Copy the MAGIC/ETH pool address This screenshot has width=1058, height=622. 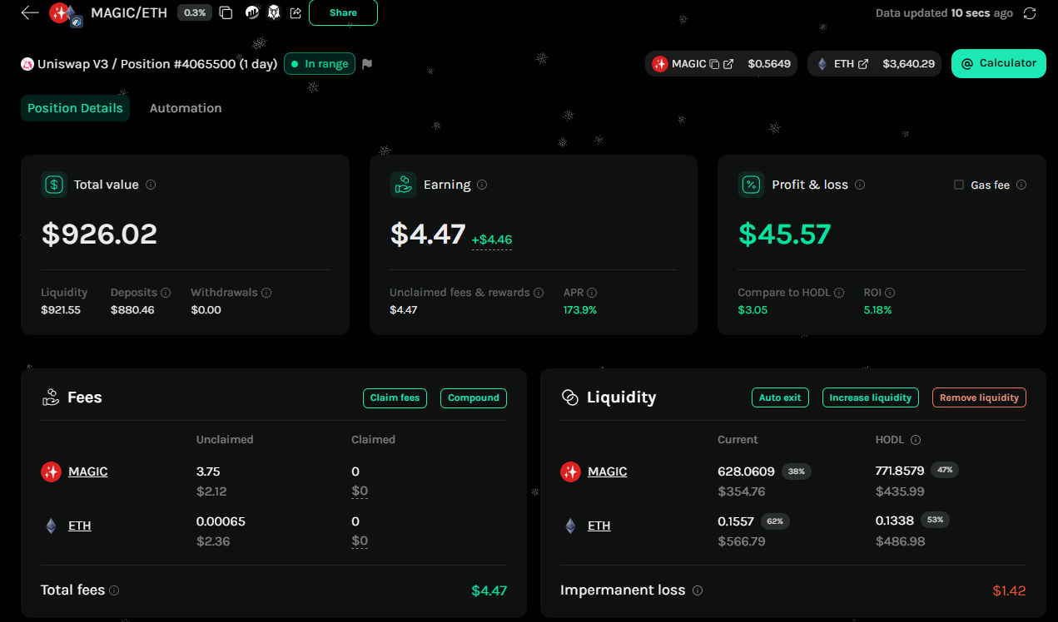point(226,12)
